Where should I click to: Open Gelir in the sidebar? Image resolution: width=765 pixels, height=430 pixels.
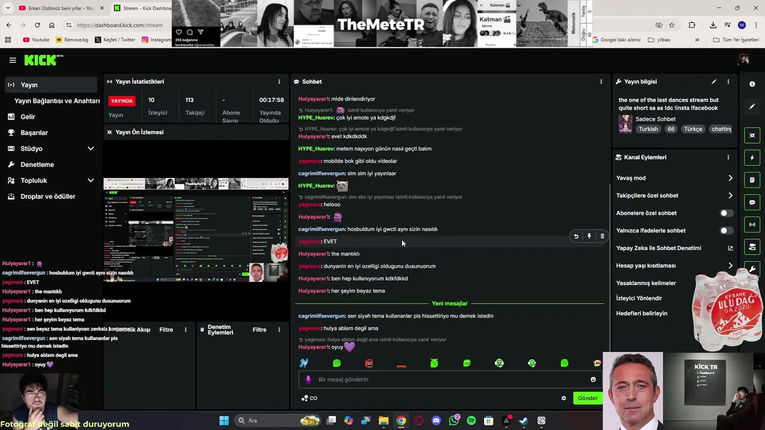pyautogui.click(x=27, y=117)
